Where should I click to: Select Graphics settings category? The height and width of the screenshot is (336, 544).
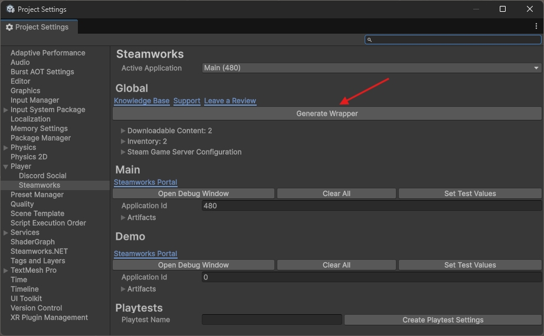click(x=25, y=91)
